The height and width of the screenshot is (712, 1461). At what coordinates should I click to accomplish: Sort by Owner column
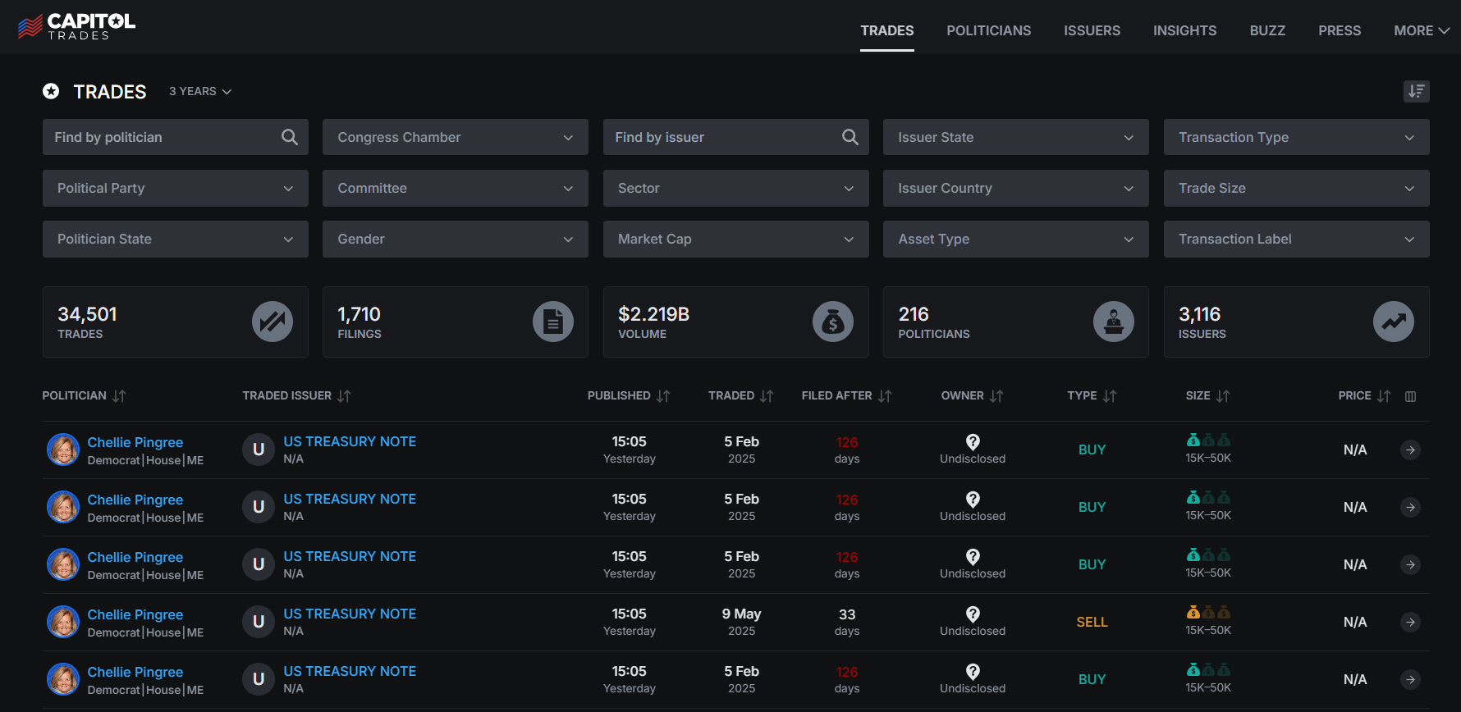click(972, 395)
